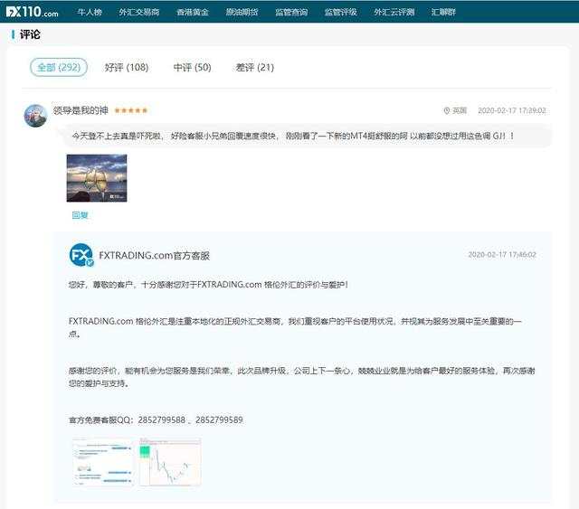Image resolution: width=579 pixels, height=509 pixels.
Task: Open the first screenshot thumbnail in the reply
Action: pyautogui.click(x=102, y=462)
